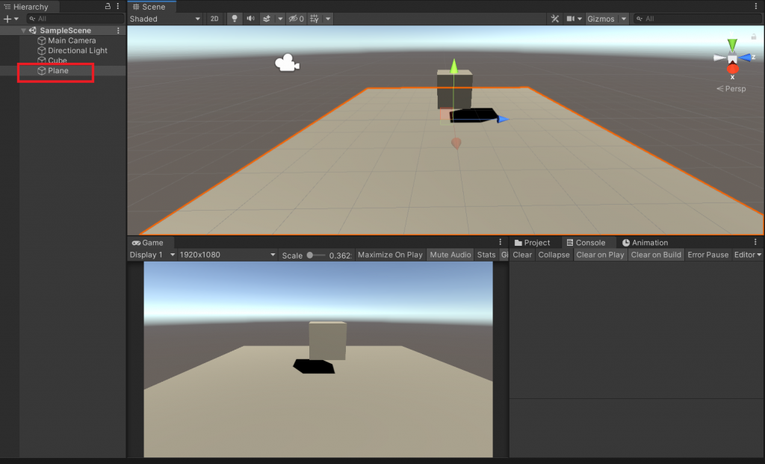Toggle Error Pause button
Screen dimensions: 765x464
click(708, 255)
